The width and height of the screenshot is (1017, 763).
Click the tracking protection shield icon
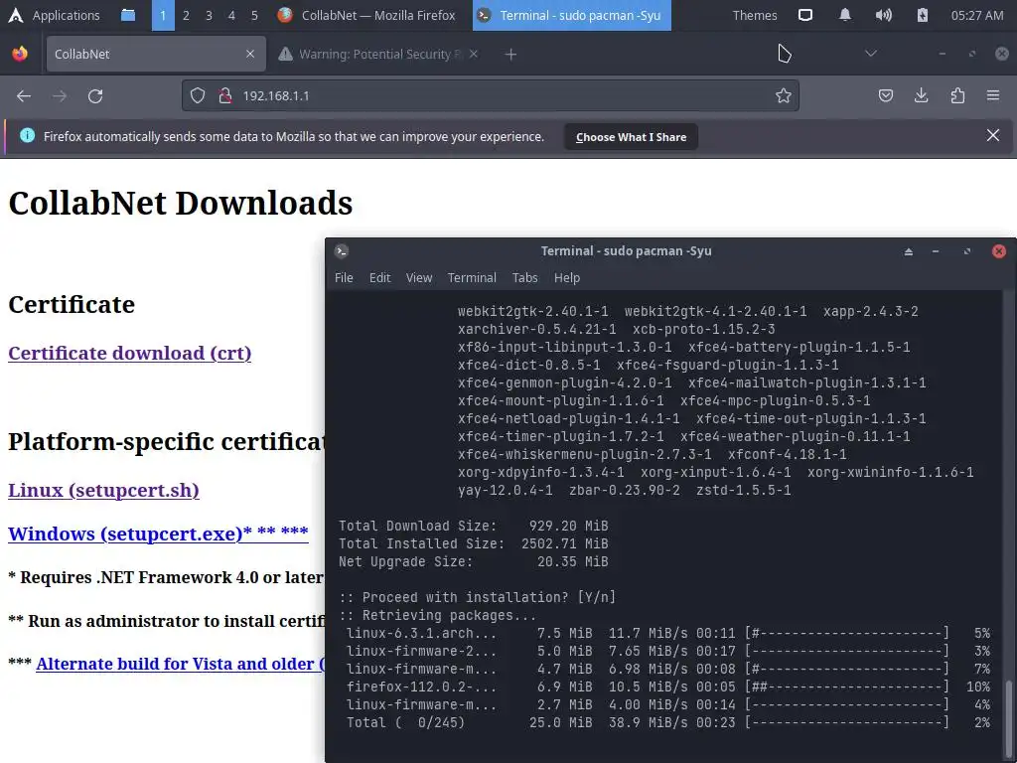pyautogui.click(x=198, y=96)
